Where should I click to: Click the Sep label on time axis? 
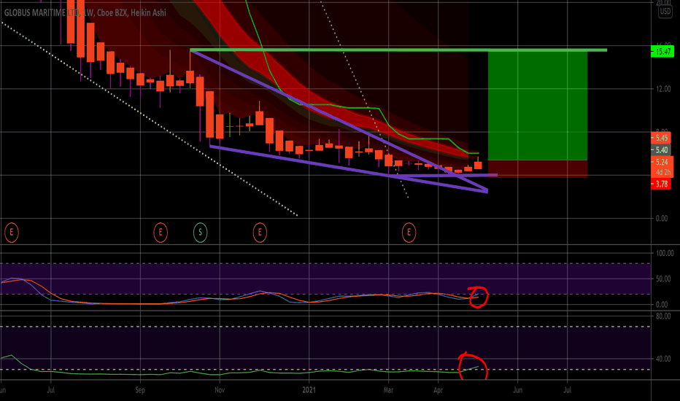click(139, 390)
